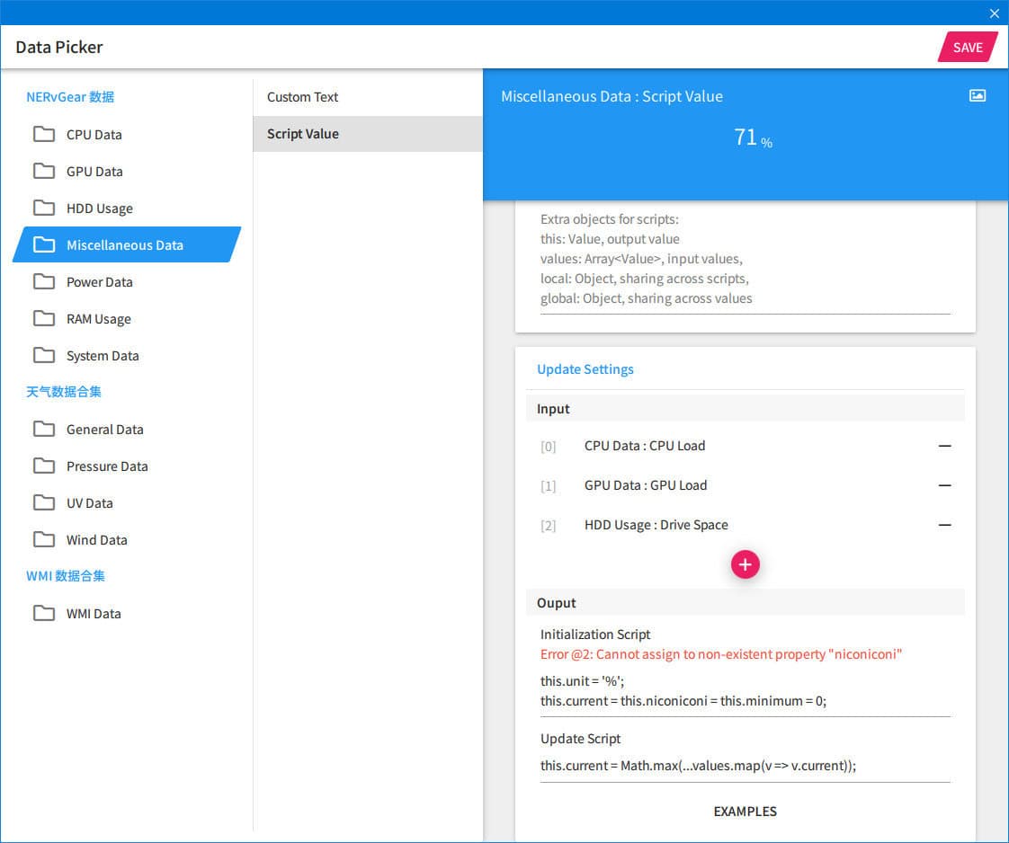Screen dimensions: 1009x843
Task: Click the NERvGear 数据 group header
Action: (70, 97)
